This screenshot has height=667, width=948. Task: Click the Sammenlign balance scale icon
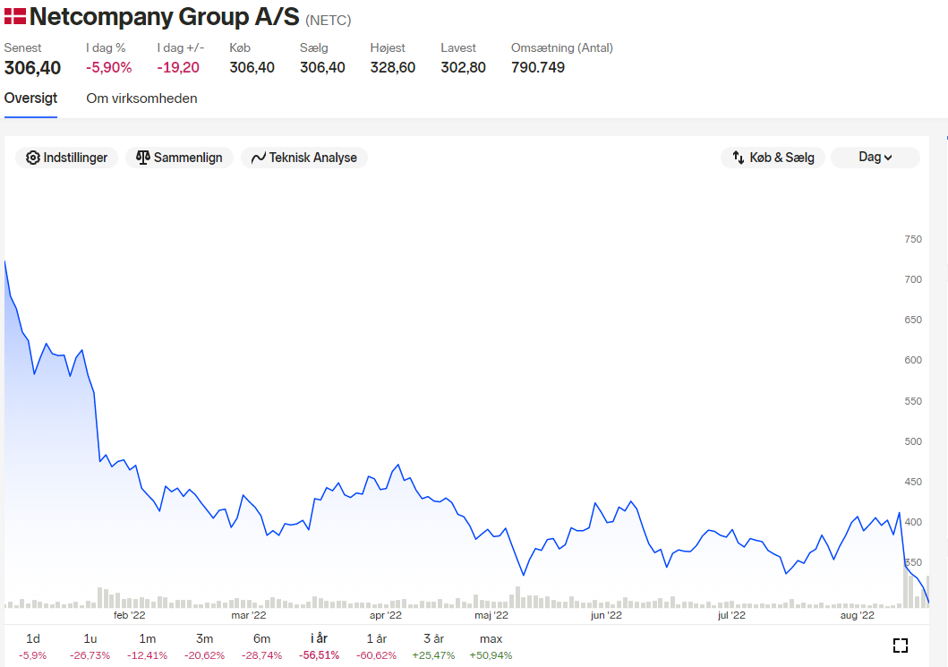[x=142, y=158]
